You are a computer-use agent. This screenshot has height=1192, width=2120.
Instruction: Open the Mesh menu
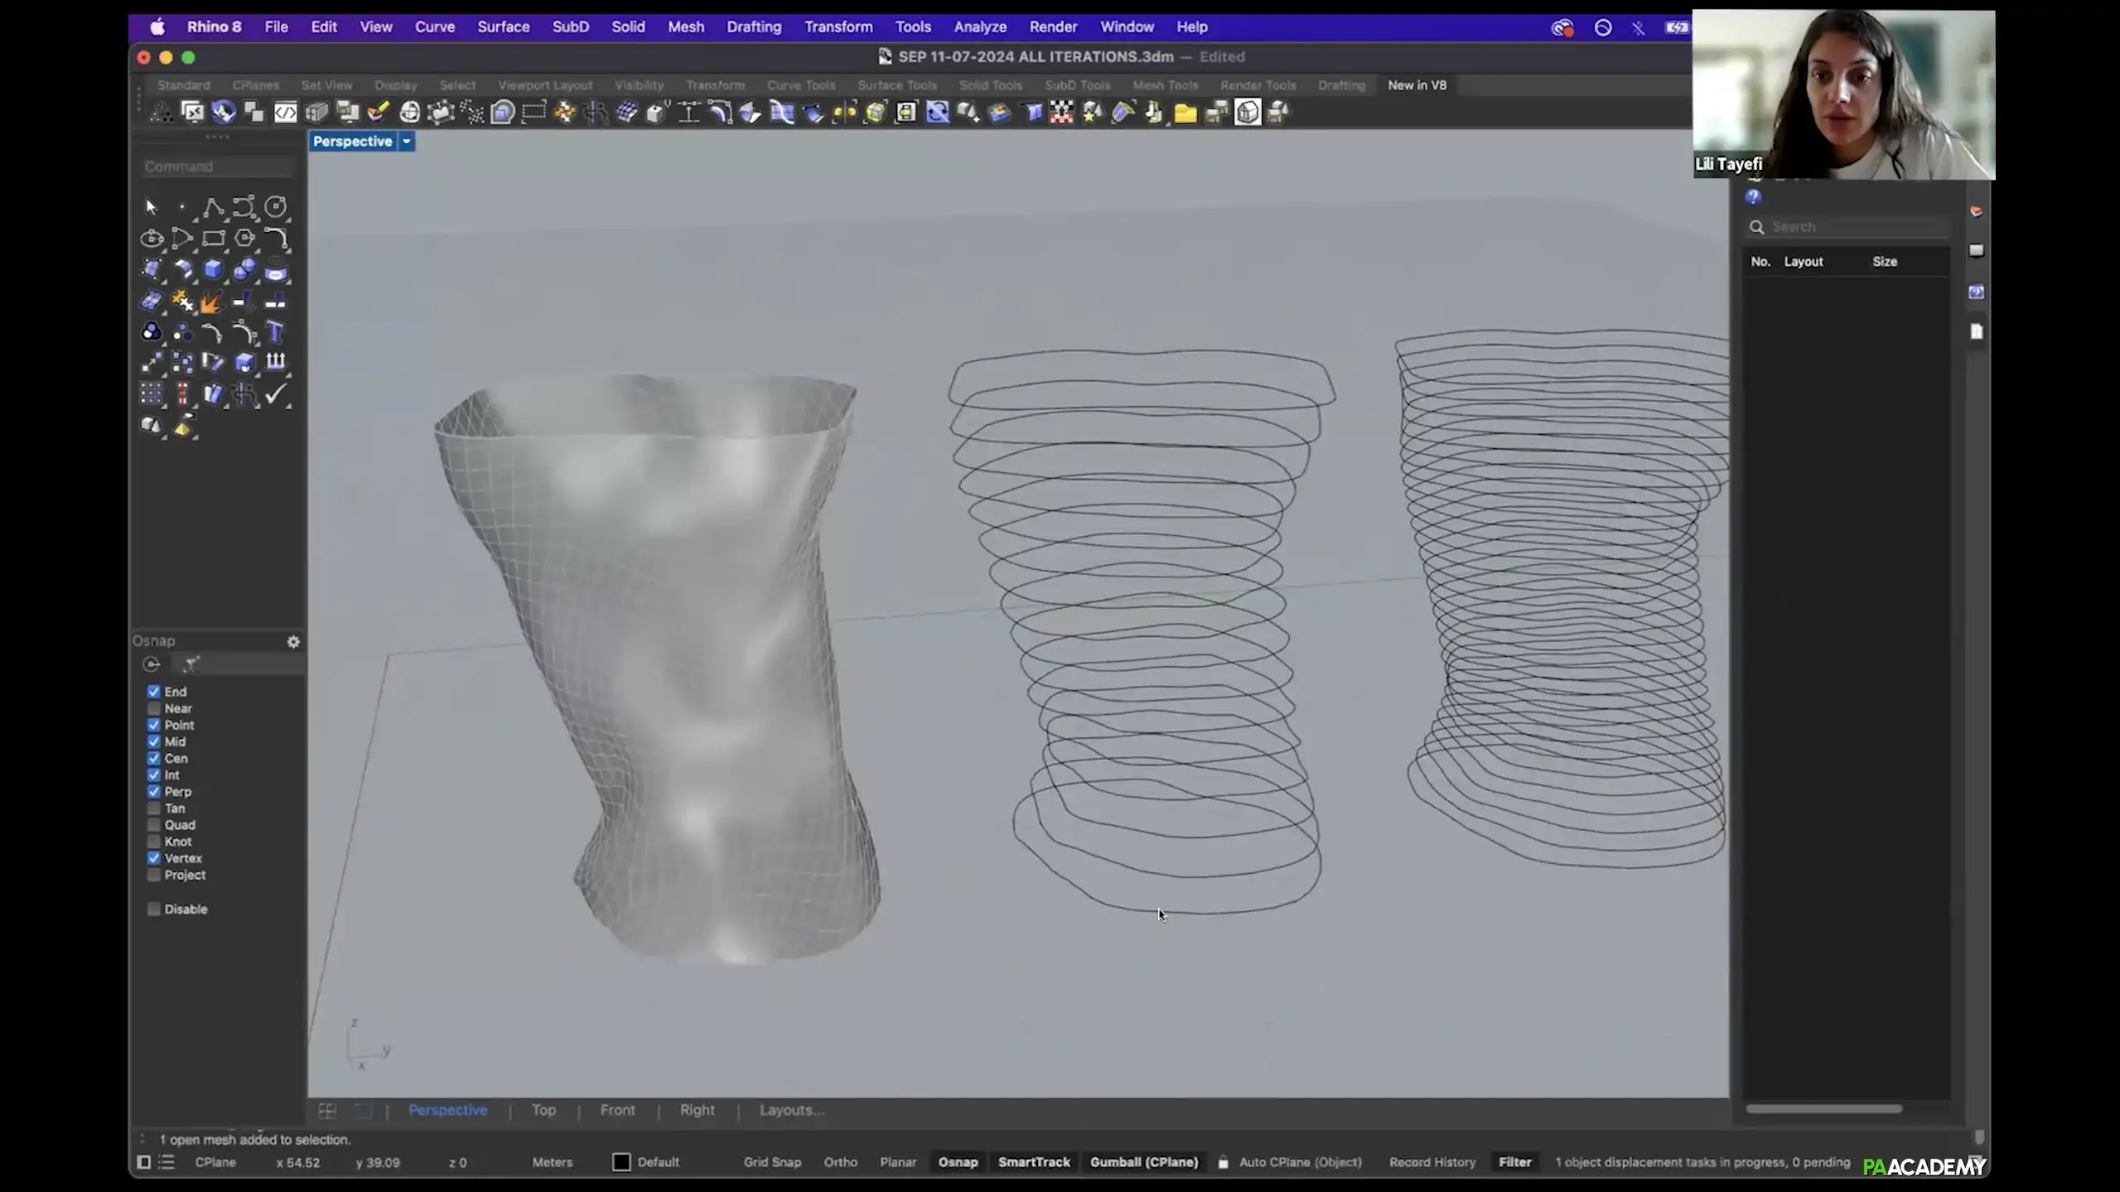click(x=685, y=27)
